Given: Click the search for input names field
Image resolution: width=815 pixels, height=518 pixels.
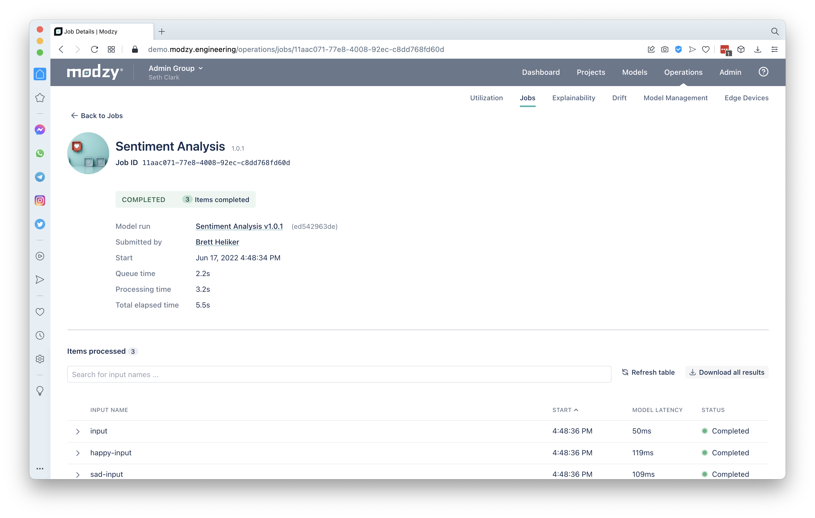Looking at the screenshot, I should (x=339, y=374).
